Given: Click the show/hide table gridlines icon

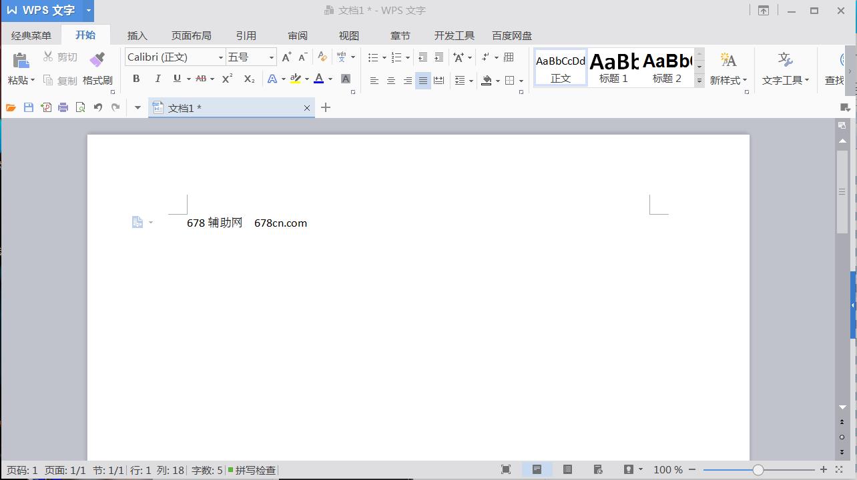Looking at the screenshot, I should 509,57.
